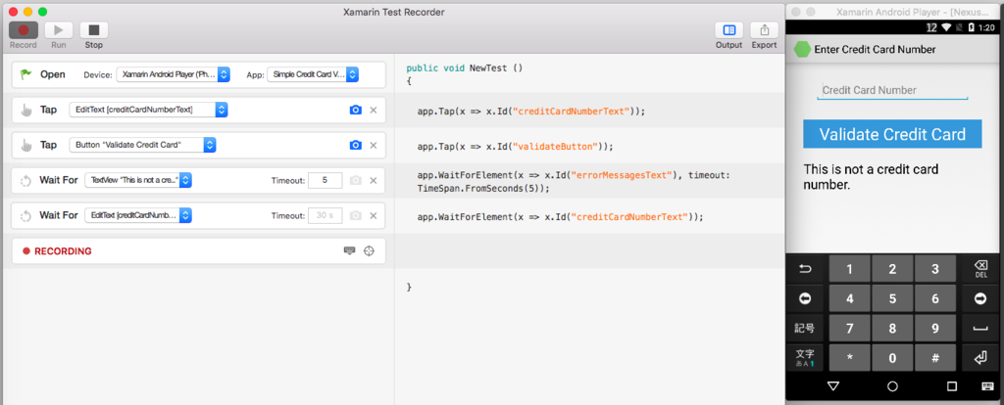Open EditText dropdown in second Wait For step

pyautogui.click(x=138, y=215)
